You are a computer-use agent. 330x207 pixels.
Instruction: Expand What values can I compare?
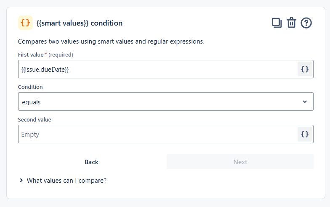point(67,181)
